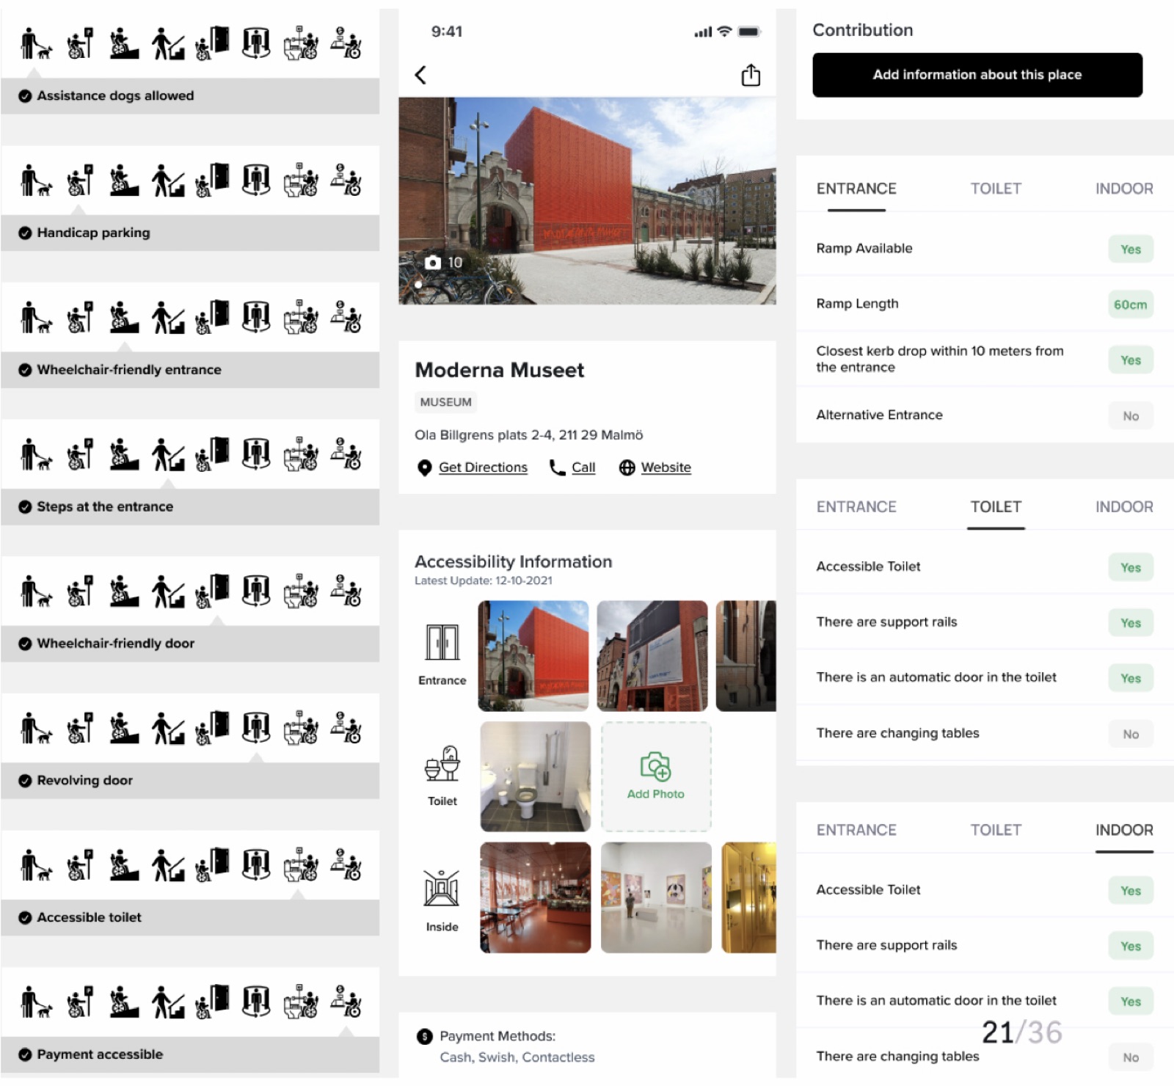Tap the location pin icon beside Get Directions

click(424, 467)
